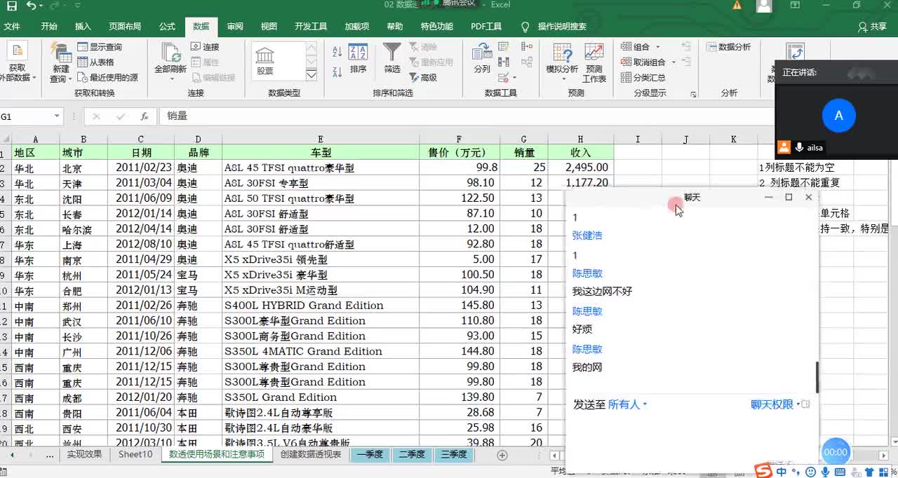Click the 00:00 recording timer bubble
The height and width of the screenshot is (478, 898).
coord(835,452)
